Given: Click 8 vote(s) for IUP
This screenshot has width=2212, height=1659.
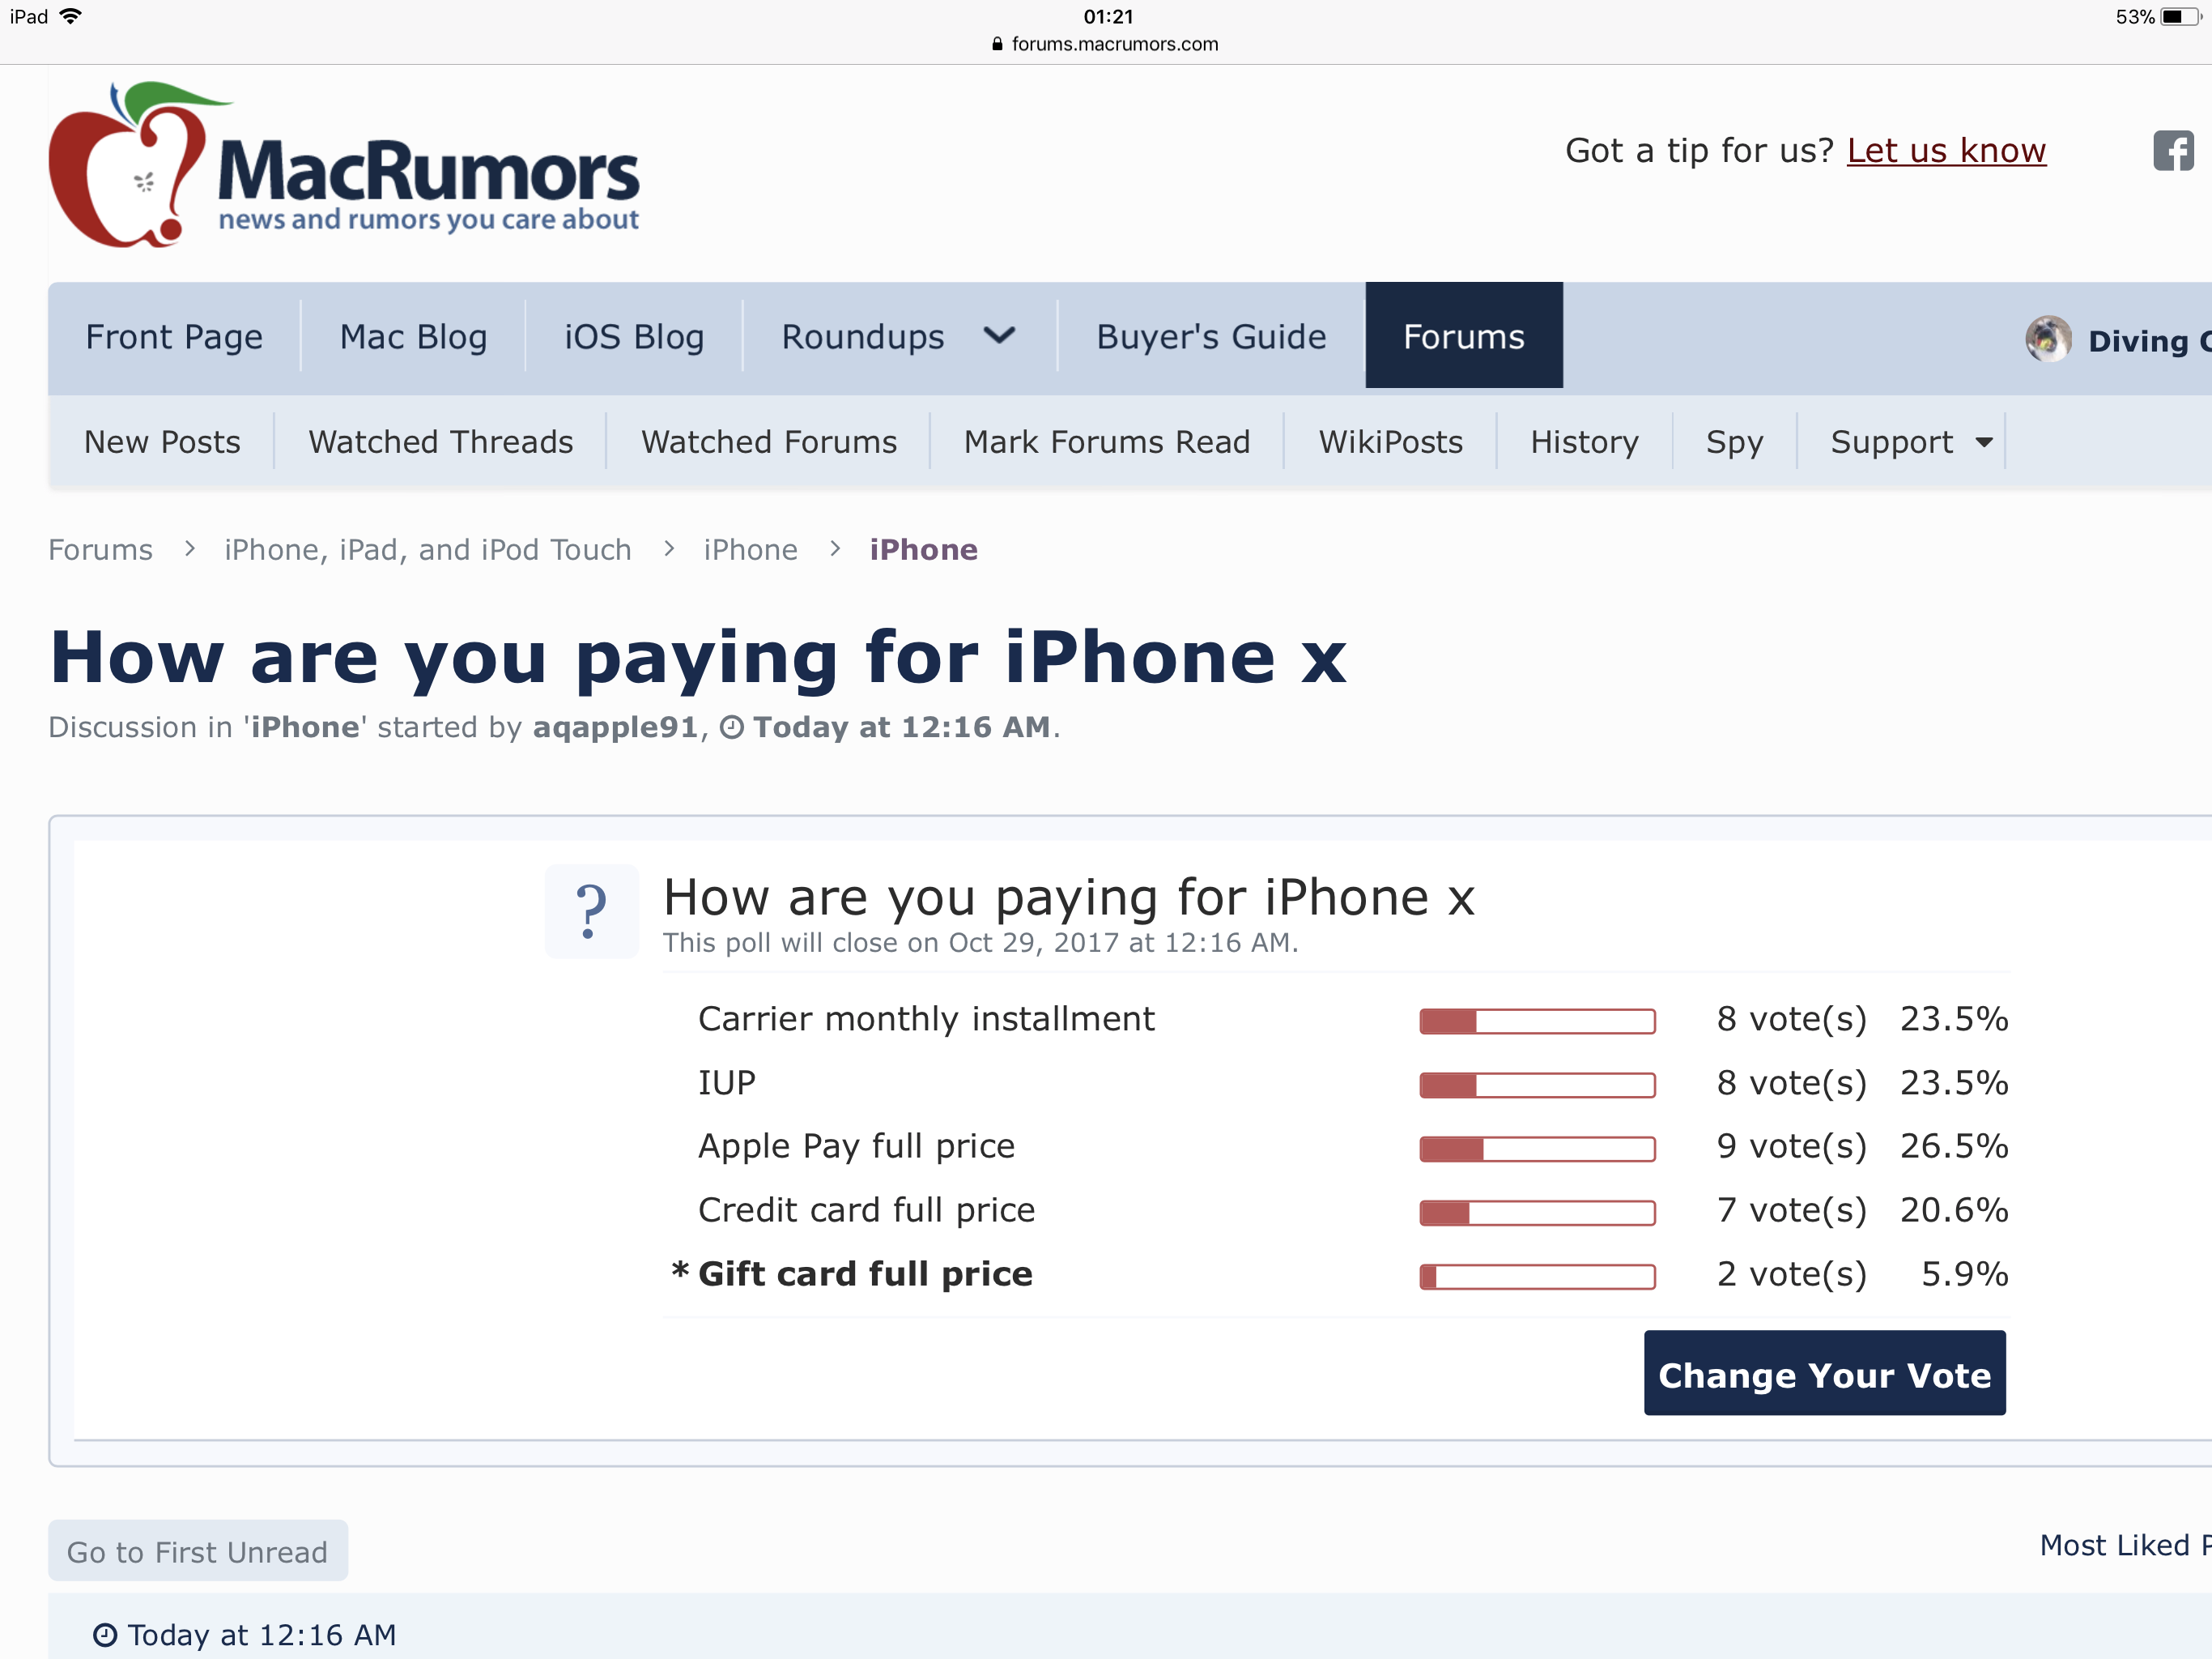Looking at the screenshot, I should 1792,1084.
